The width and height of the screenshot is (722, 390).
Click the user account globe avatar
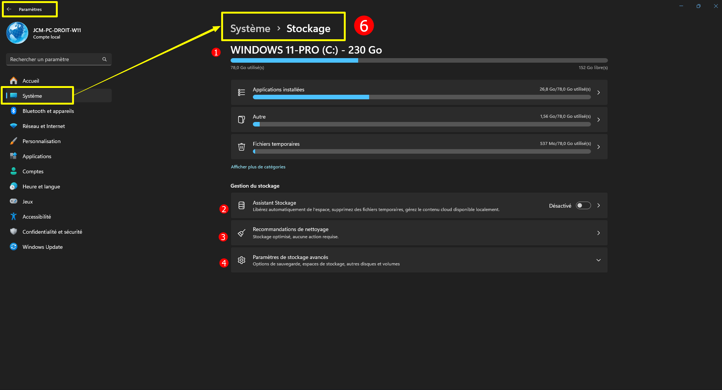pos(17,33)
